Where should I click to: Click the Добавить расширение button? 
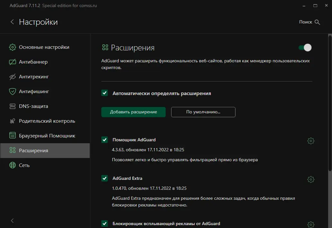click(x=134, y=112)
